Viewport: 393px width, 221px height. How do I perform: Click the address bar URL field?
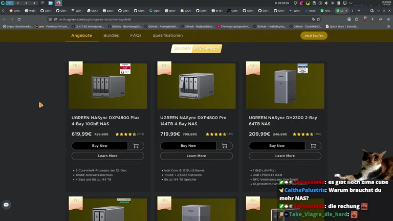[184, 19]
